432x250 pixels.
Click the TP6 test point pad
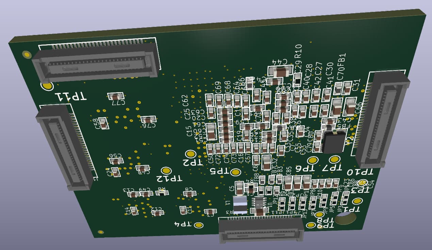pos(313,160)
